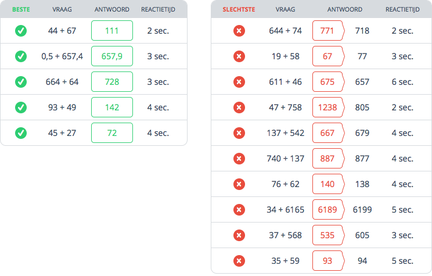The height and width of the screenshot is (276, 432).
Task: Click the red cross beside 644 + 74
Action: pyautogui.click(x=239, y=31)
